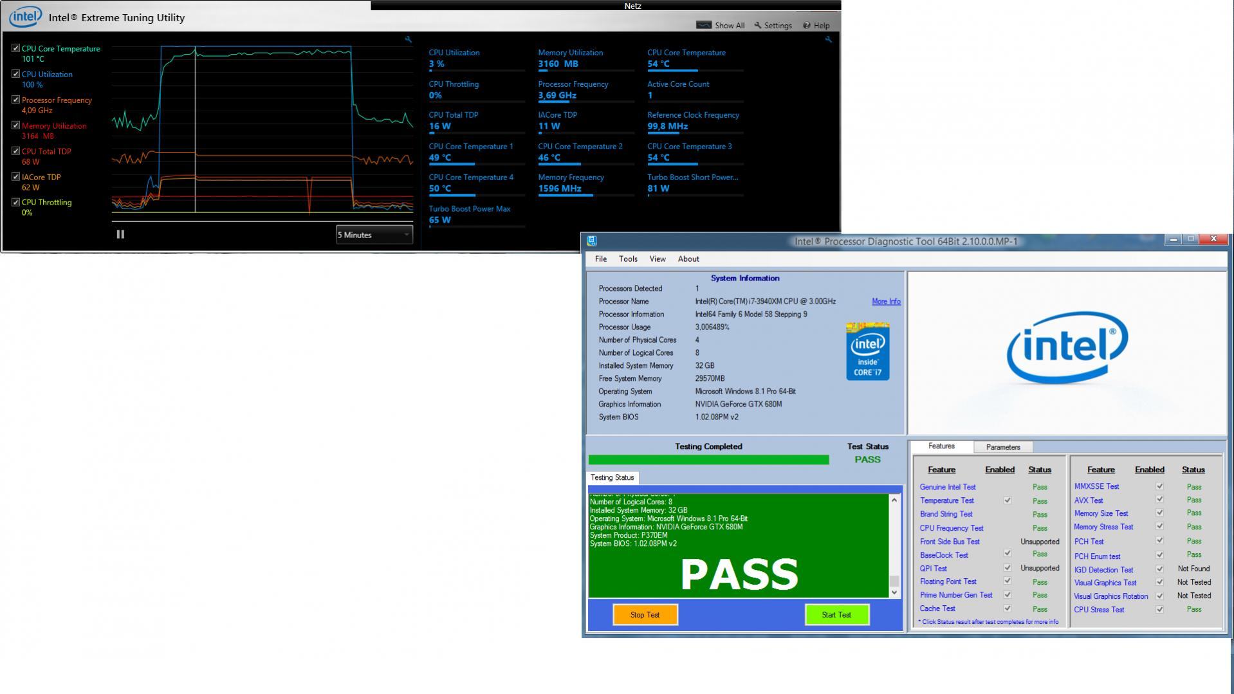Toggle CPU Core Temperature graph checkbox

15,48
